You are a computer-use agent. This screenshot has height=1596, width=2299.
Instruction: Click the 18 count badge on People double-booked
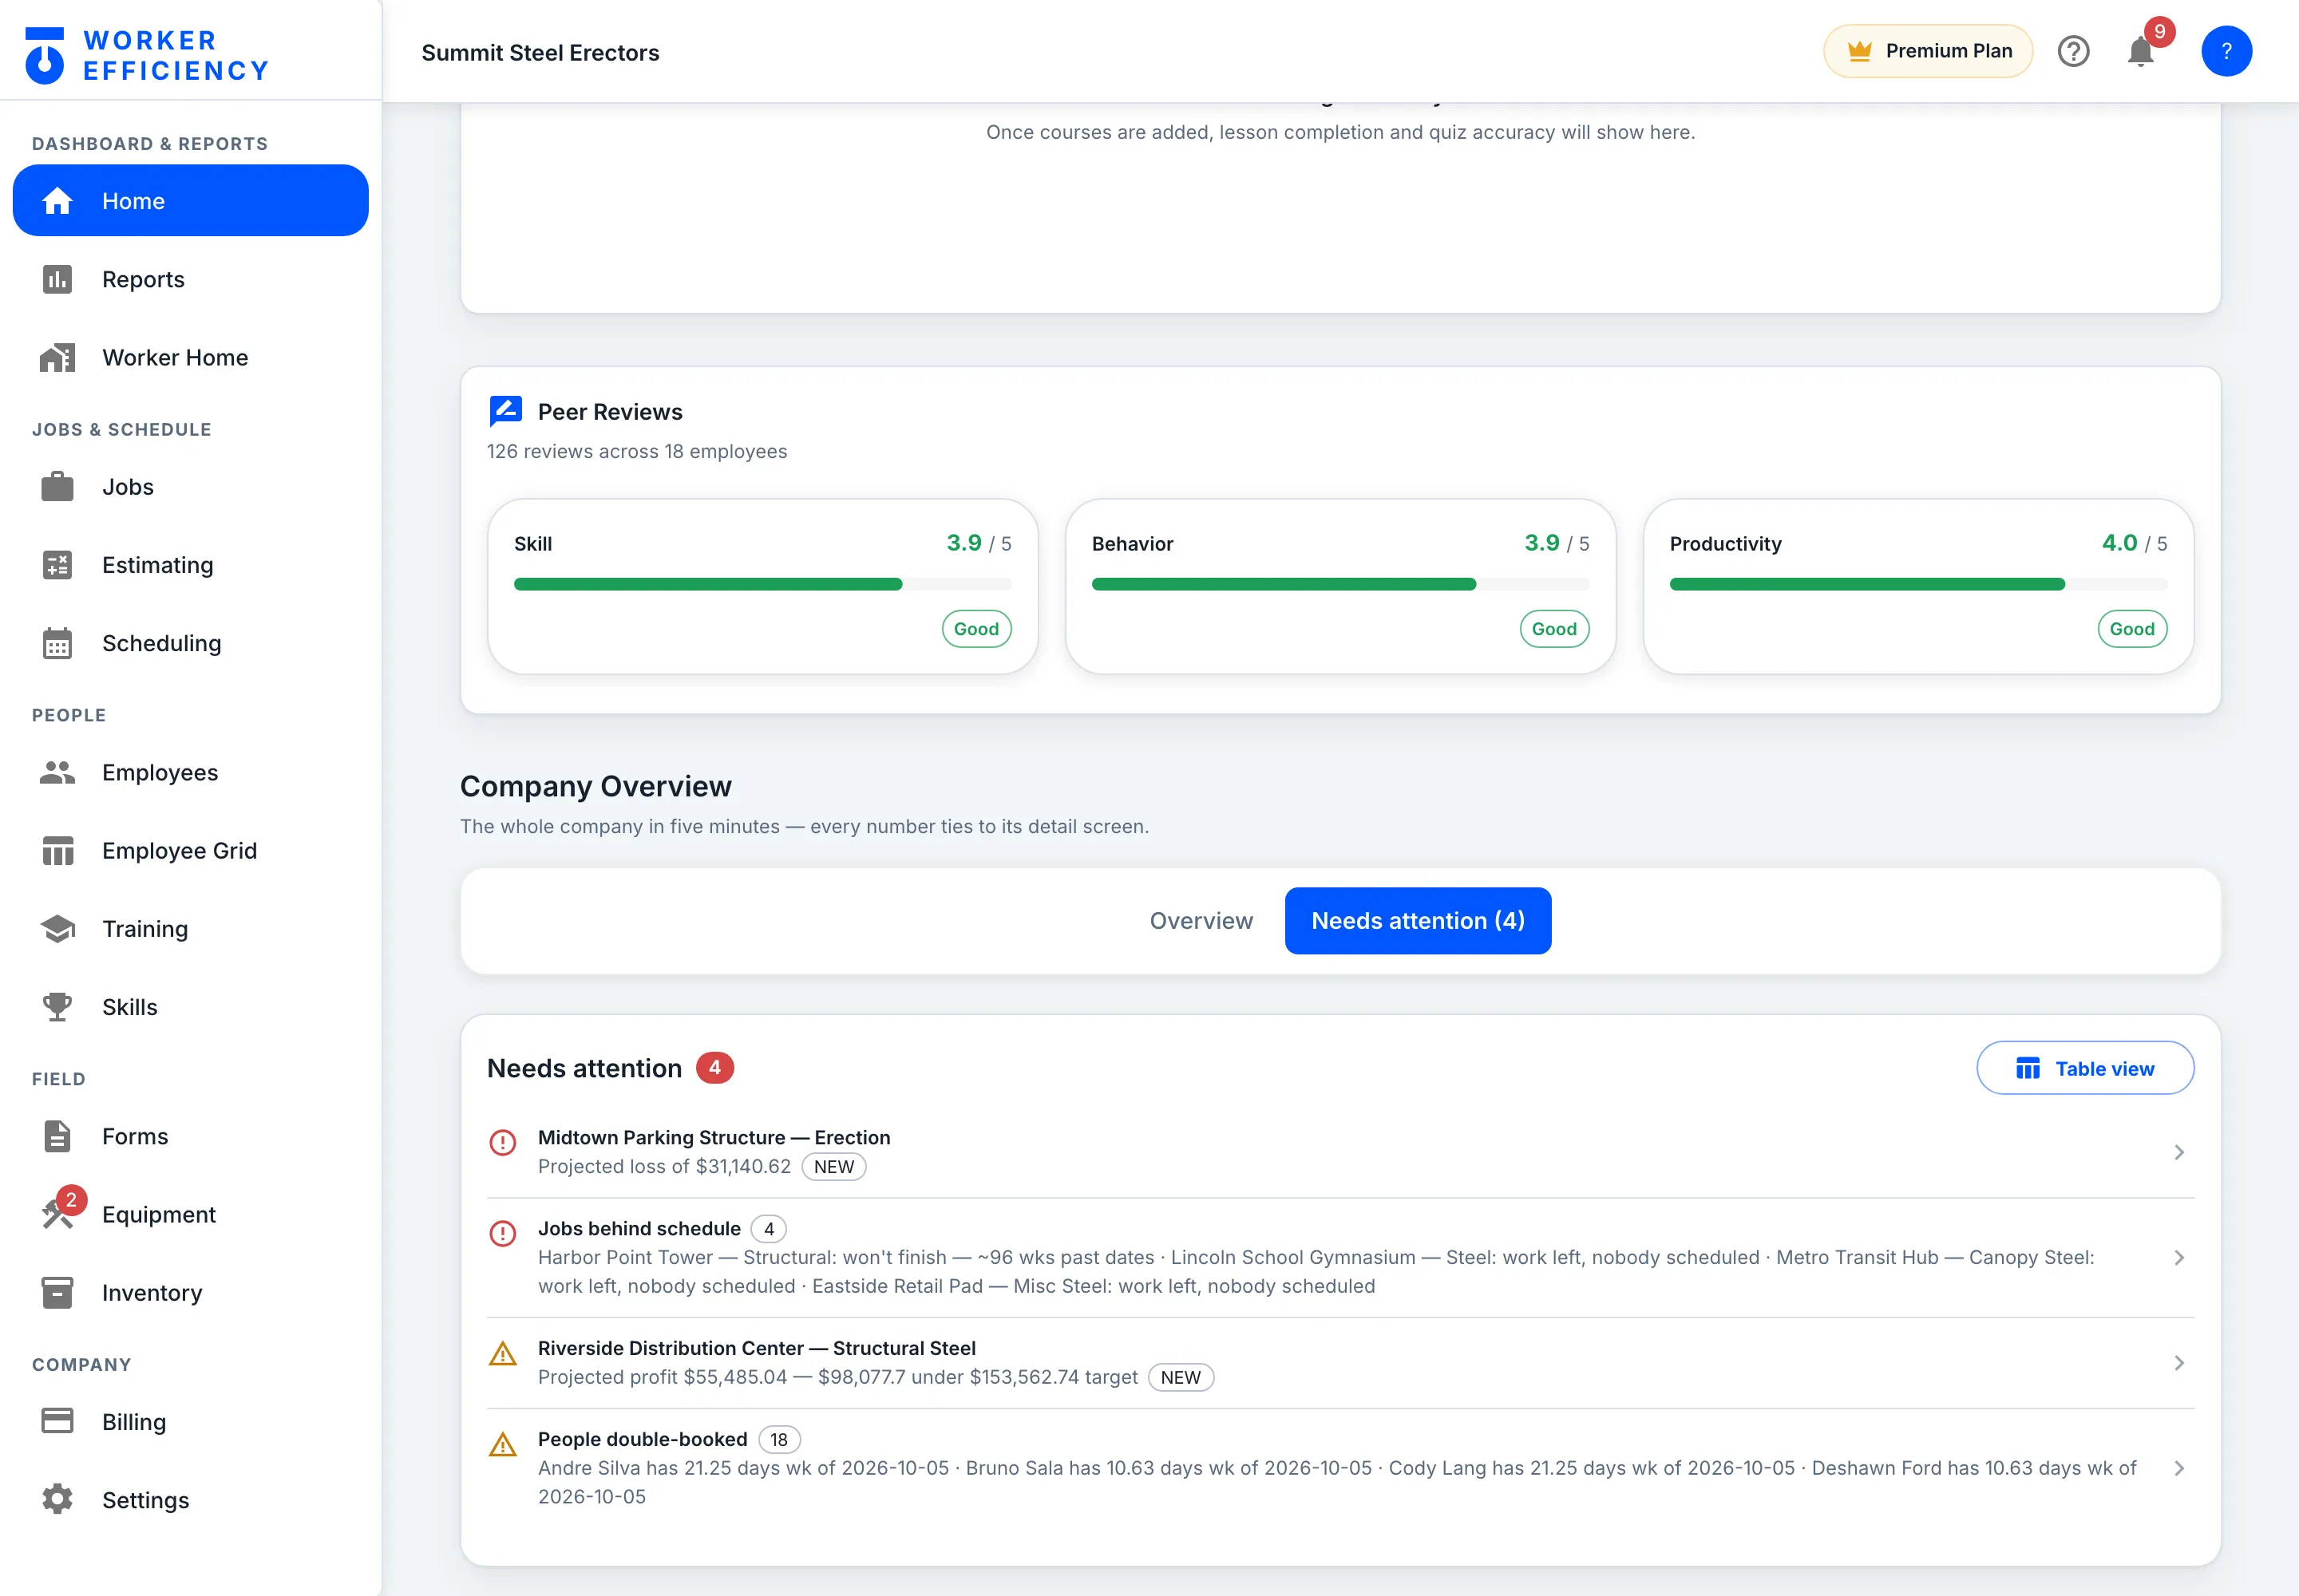[778, 1439]
